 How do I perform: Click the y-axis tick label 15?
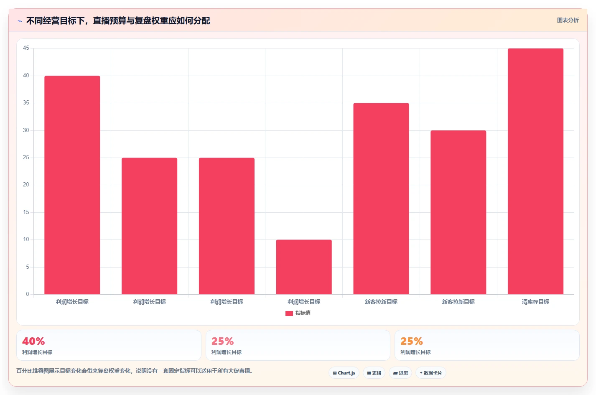pyautogui.click(x=26, y=212)
